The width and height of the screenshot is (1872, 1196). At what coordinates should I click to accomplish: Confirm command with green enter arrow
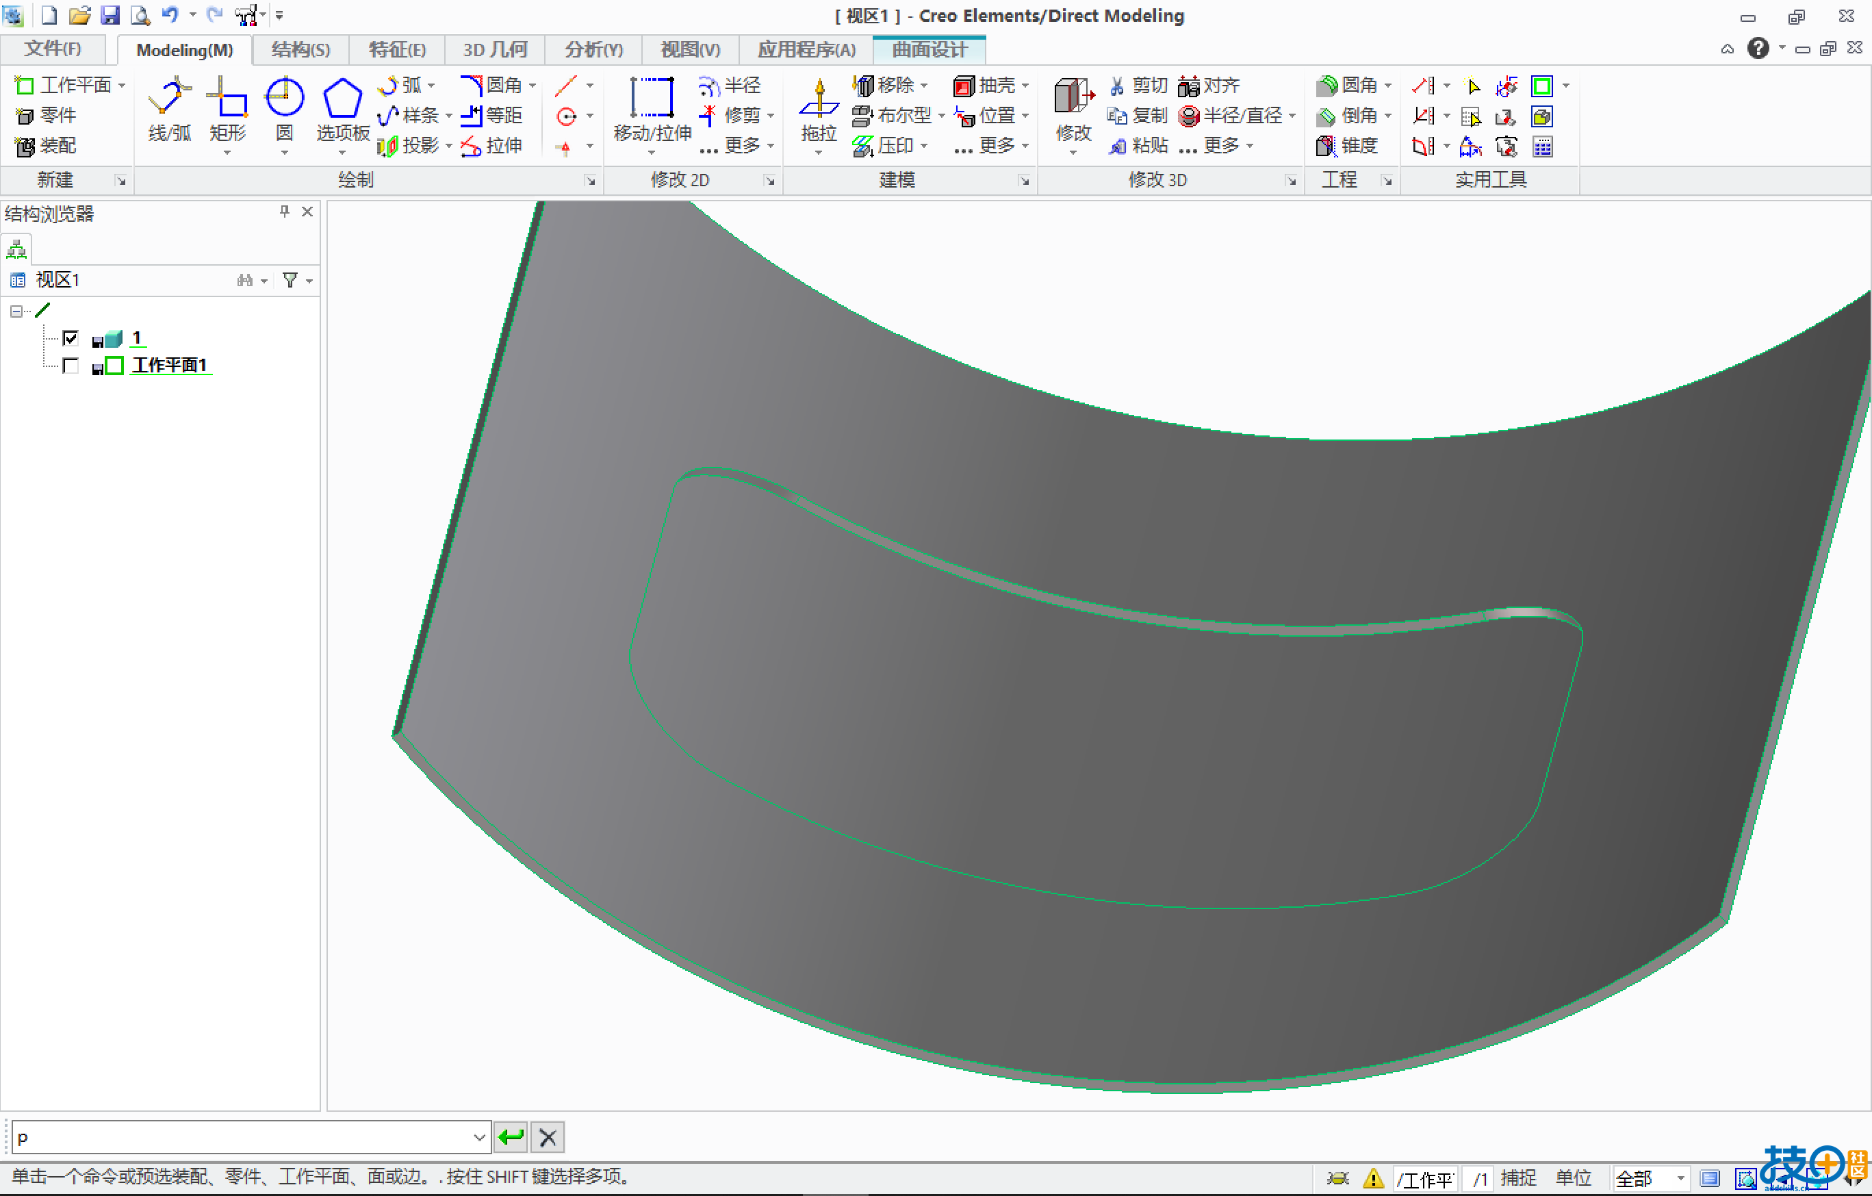click(511, 1138)
